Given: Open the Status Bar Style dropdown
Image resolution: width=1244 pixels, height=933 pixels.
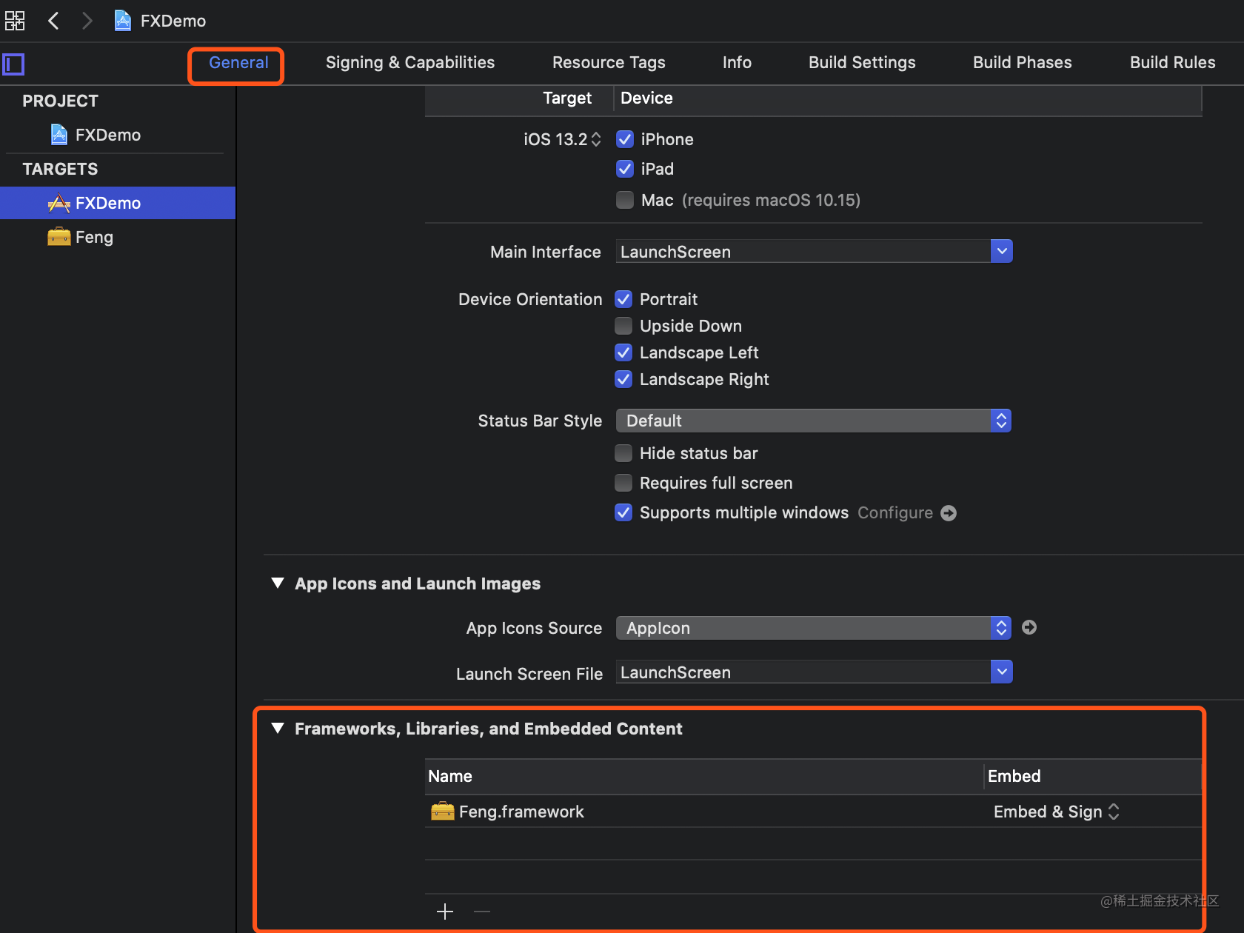Looking at the screenshot, I should point(814,421).
